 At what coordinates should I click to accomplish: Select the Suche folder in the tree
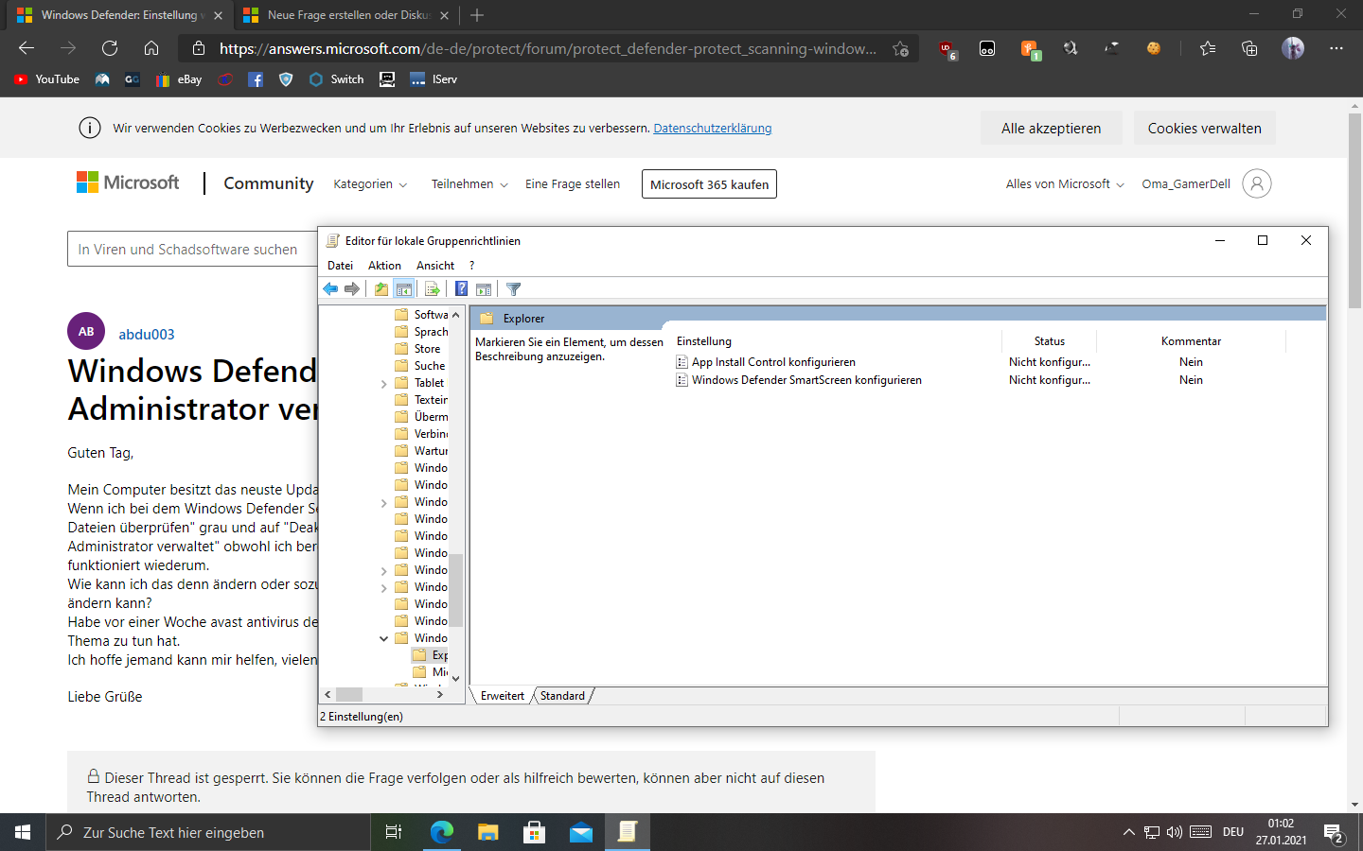tap(429, 366)
